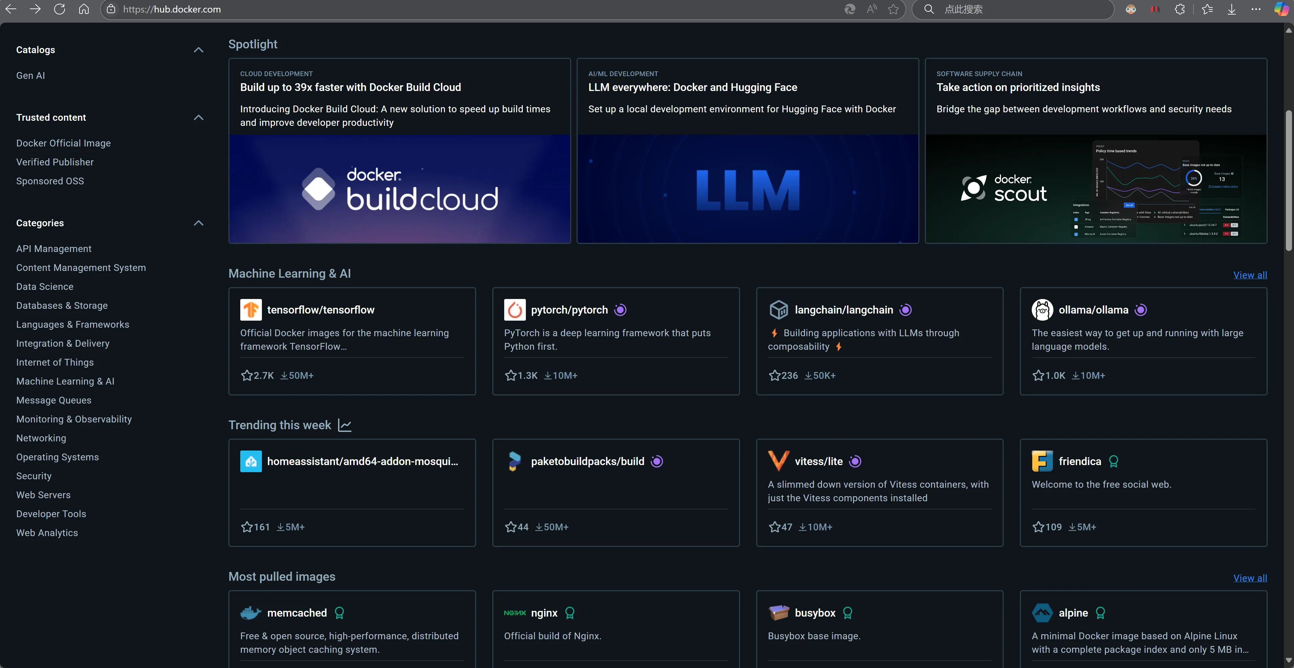
Task: Collapse the Catalogs section
Action: click(198, 50)
